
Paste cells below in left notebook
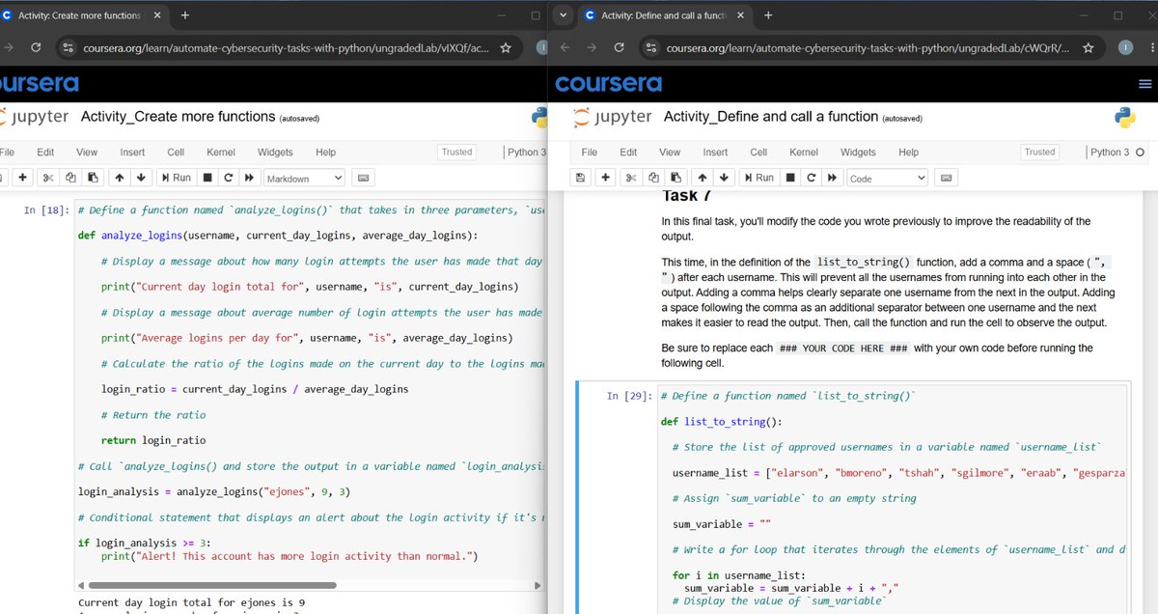coord(93,178)
